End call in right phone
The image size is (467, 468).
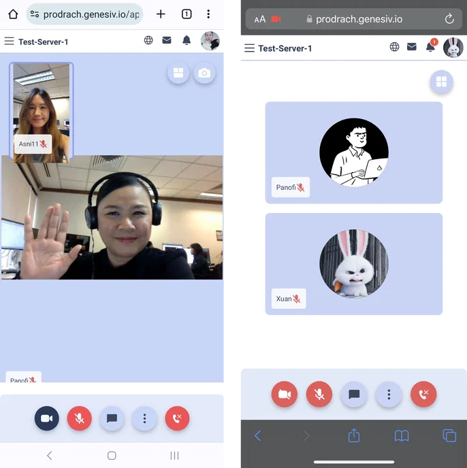tap(423, 395)
